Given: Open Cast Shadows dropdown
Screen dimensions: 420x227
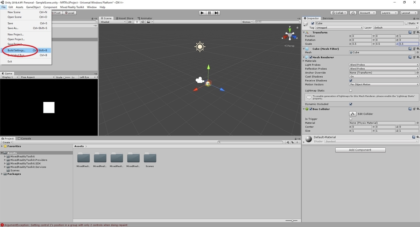Looking at the screenshot, I should point(384,76).
